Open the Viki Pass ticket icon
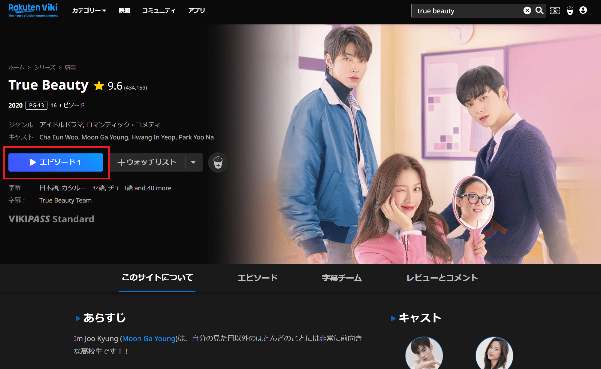Image resolution: width=601 pixels, height=369 pixels. pos(555,11)
